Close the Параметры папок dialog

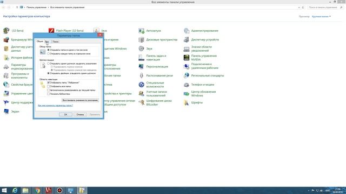click(100, 35)
